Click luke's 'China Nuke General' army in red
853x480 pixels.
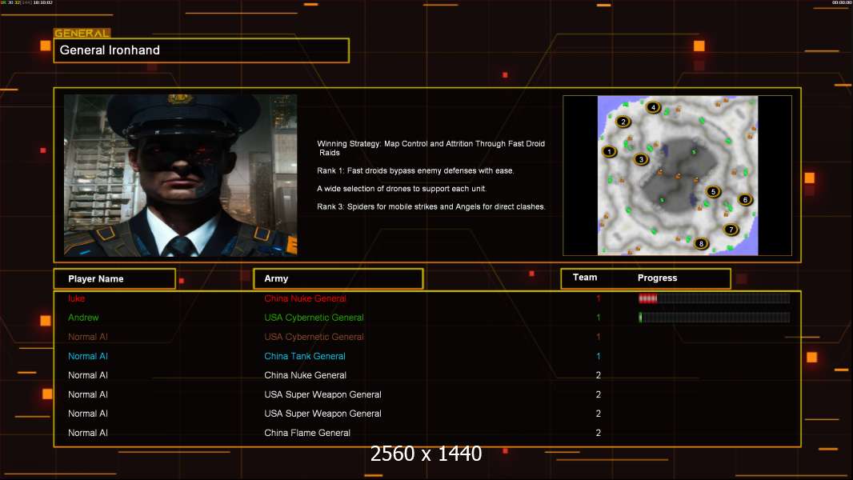click(305, 298)
